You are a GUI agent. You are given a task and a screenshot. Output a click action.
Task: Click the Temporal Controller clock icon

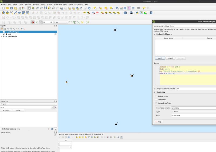pyautogui.click(x=85, y=8)
